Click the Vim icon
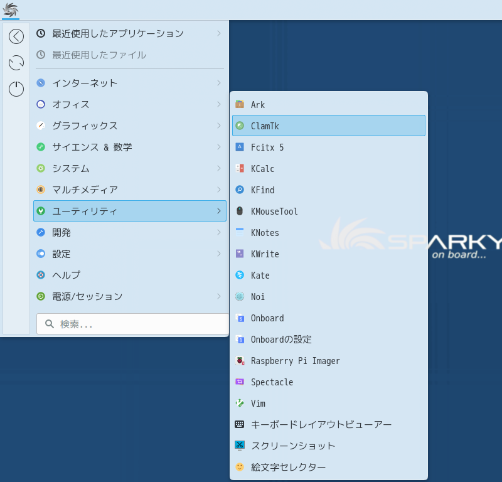This screenshot has width=502, height=482. (240, 403)
